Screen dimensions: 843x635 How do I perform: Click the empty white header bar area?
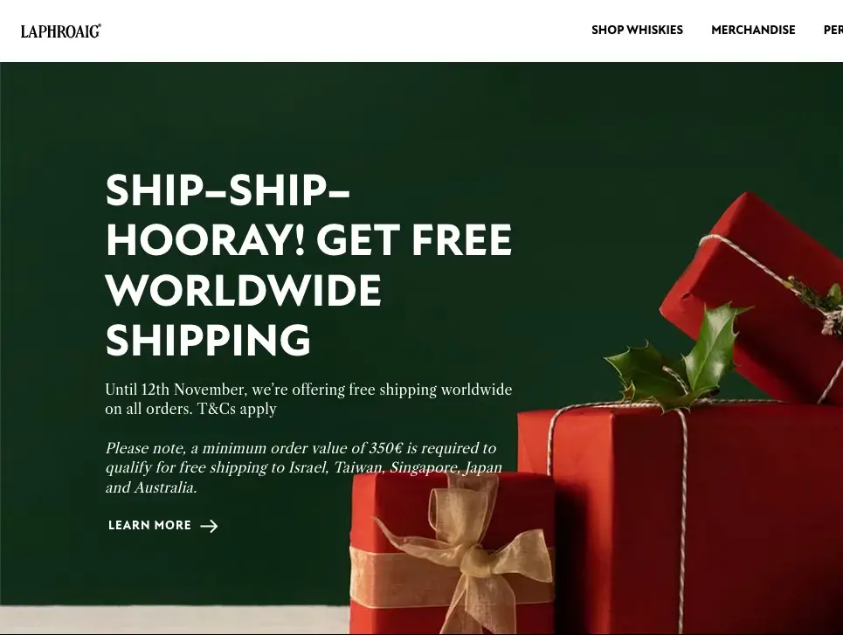click(344, 31)
